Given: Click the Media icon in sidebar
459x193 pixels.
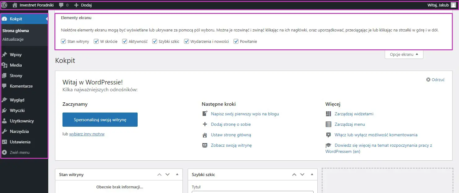Looking at the screenshot, I should coord(4,65).
